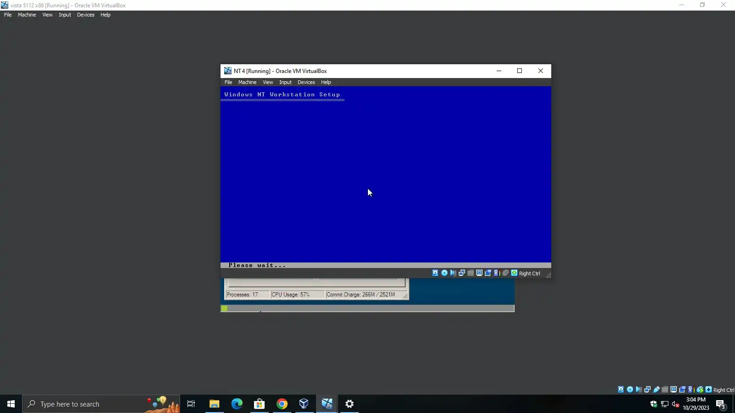Viewport: 735px width, 413px height.
Task: Click greyed mouse integration indicator in NT 4 status bar
Action: coord(505,273)
